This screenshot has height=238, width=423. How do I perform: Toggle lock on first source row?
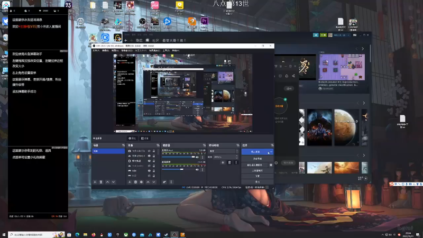pos(154,151)
